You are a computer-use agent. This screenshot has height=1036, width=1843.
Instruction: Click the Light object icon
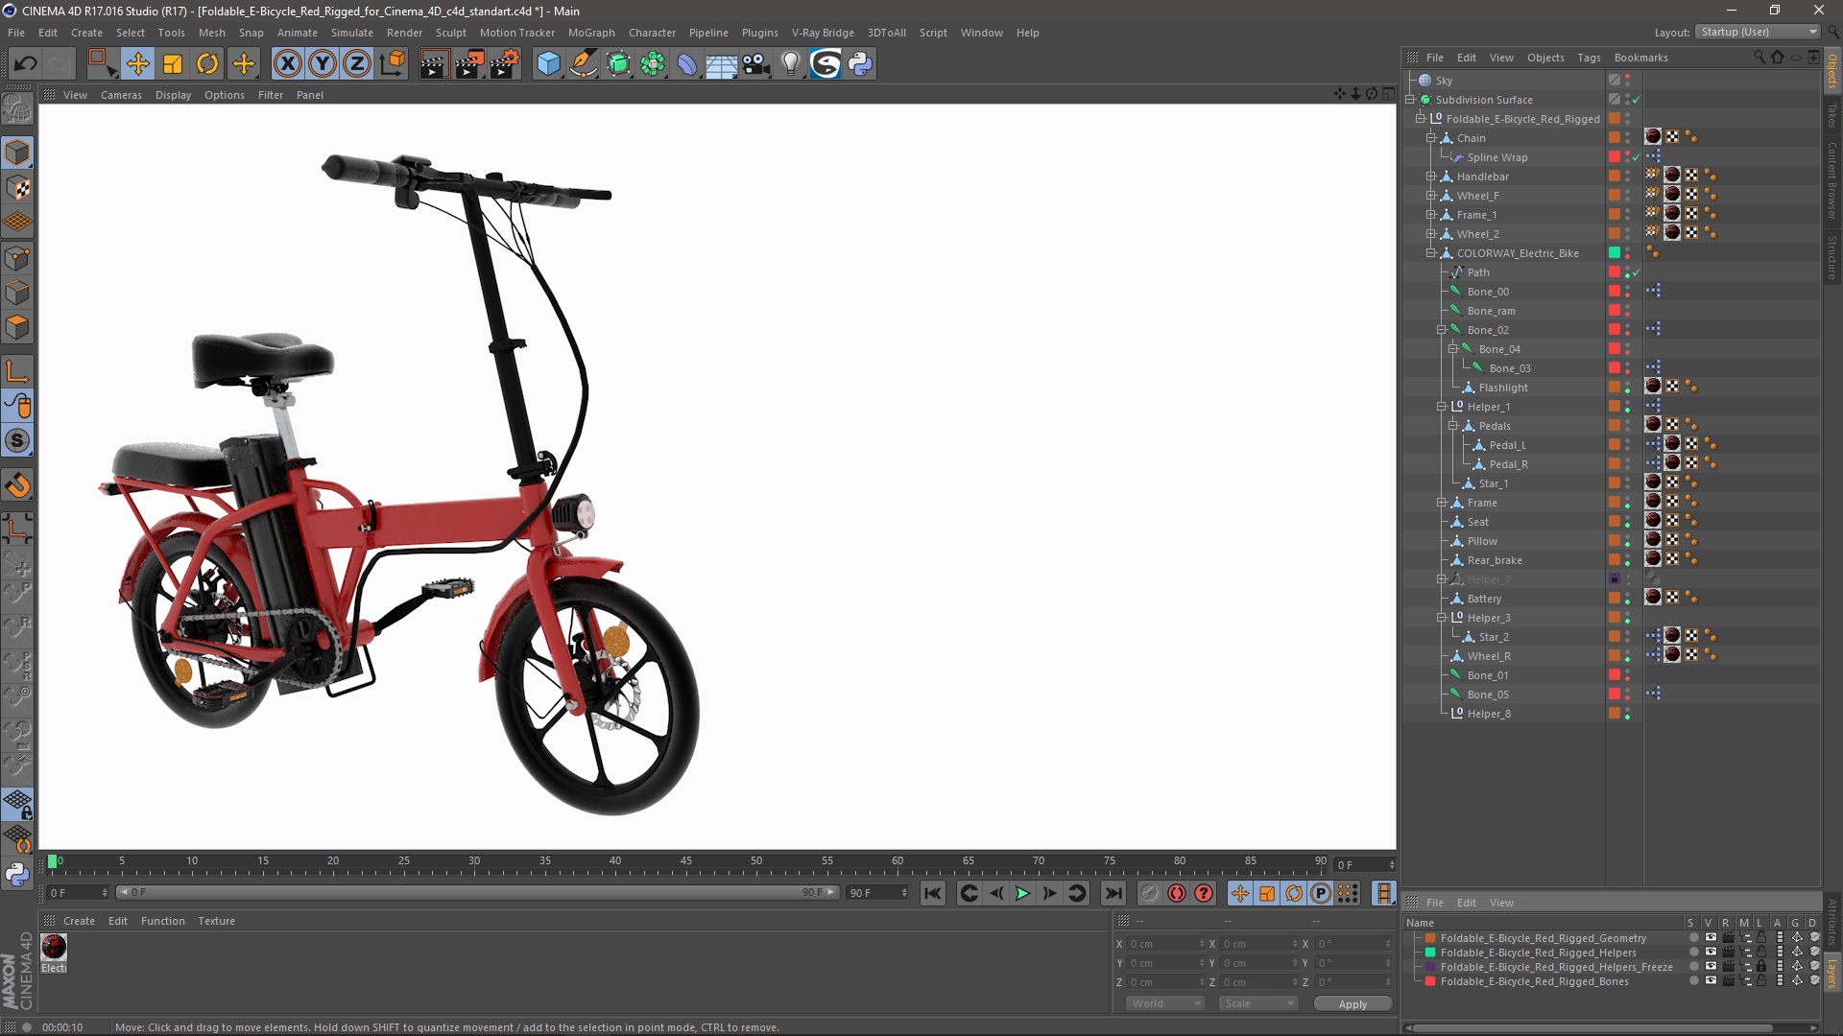point(790,64)
